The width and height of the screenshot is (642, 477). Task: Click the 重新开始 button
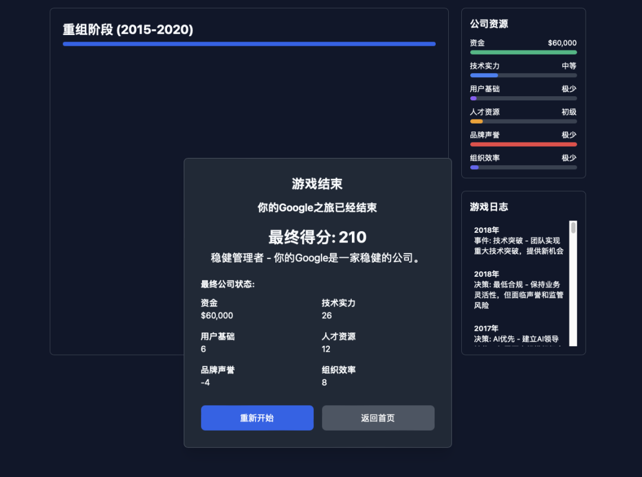point(257,418)
